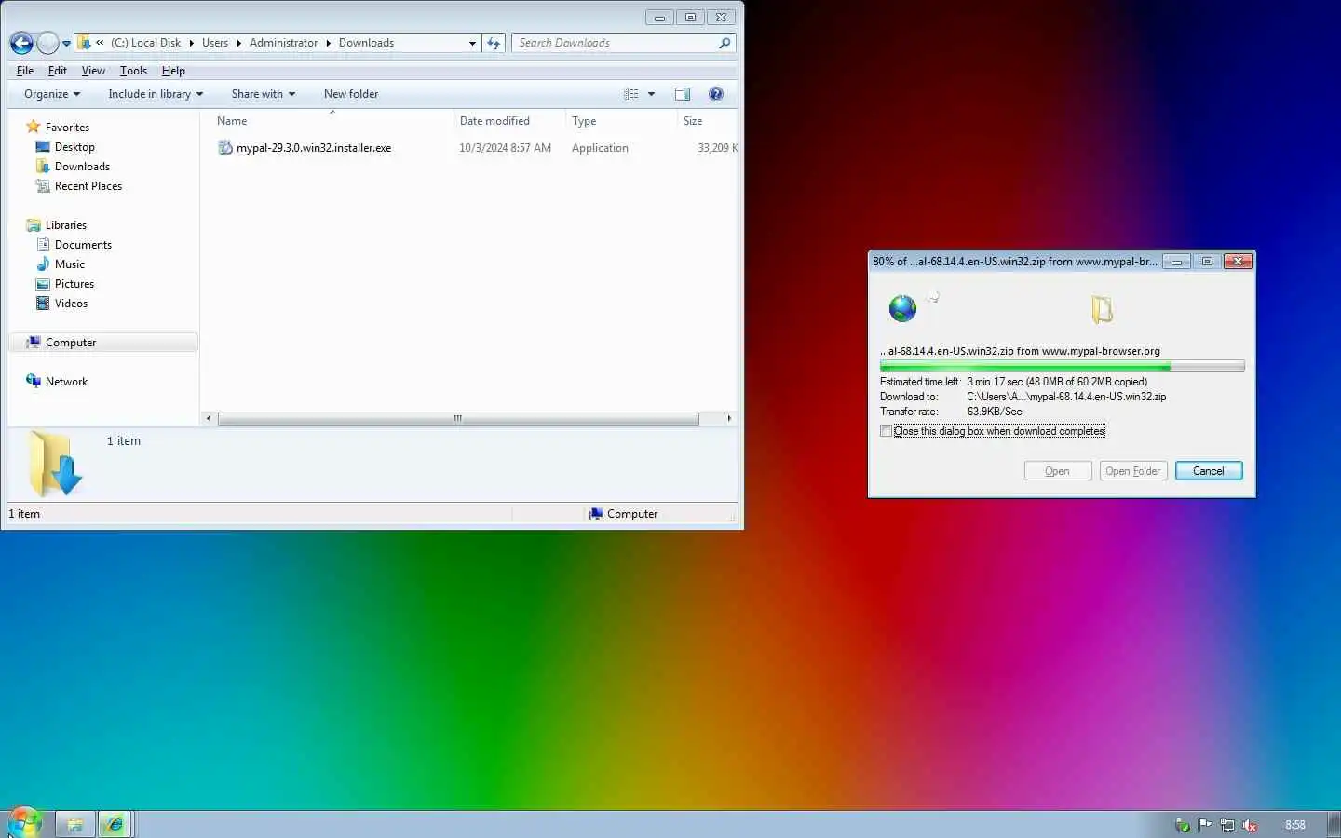Open Windows Explorer from the taskbar
This screenshot has width=1341, height=838.
pyautogui.click(x=75, y=824)
